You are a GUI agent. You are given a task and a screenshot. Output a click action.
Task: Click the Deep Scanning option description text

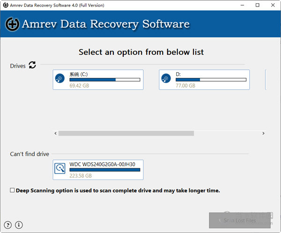[118, 190]
